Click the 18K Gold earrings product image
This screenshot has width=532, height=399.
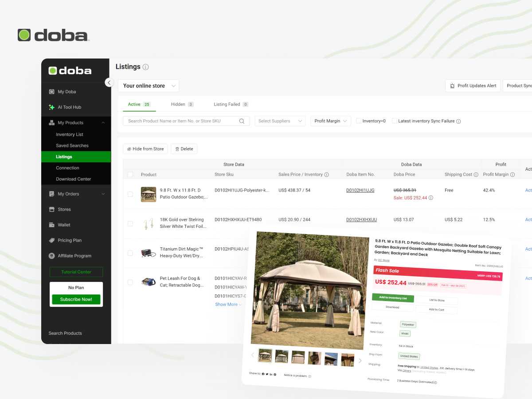[x=149, y=223]
